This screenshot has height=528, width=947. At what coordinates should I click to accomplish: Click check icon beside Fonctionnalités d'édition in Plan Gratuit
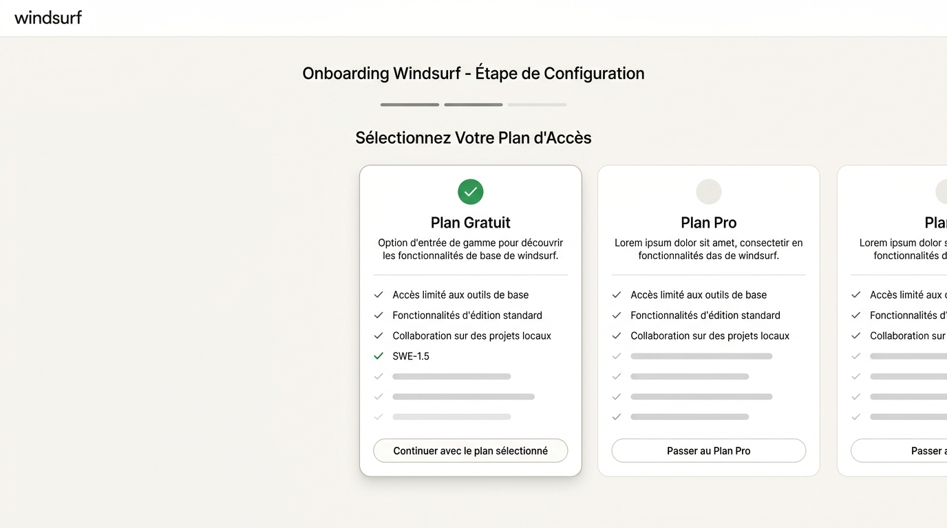(379, 316)
